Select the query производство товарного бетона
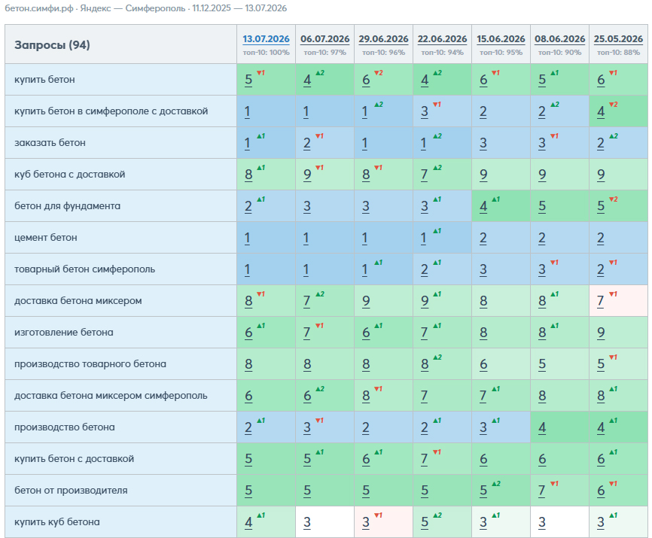This screenshot has height=538, width=652. pyautogui.click(x=90, y=364)
